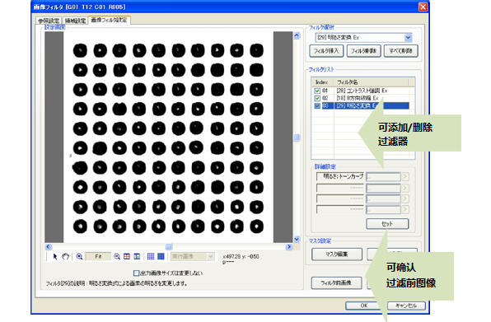Uncheck filter 01 コントラスト強調 Ex checkbox
This screenshot has width=491, height=322.
coord(317,91)
